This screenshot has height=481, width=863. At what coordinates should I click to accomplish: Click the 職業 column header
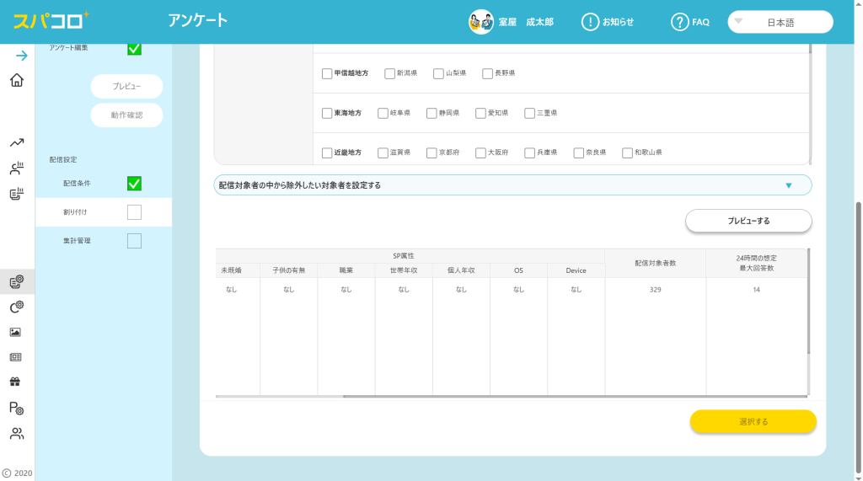[346, 270]
